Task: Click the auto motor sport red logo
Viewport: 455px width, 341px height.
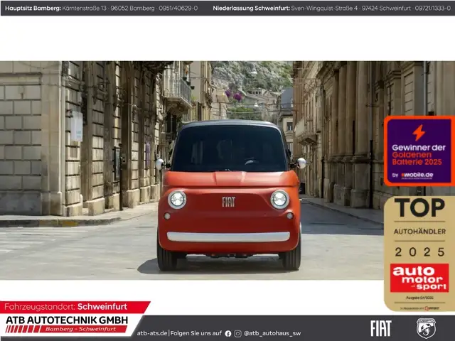Action: (x=419, y=278)
